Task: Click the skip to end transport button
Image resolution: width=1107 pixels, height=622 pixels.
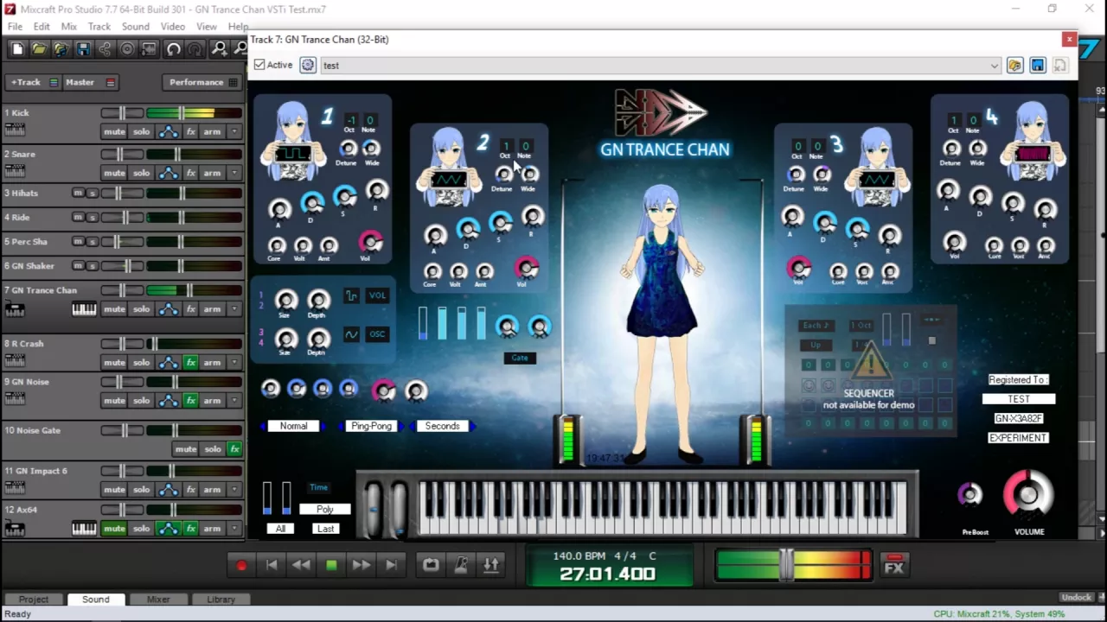Action: pos(392,565)
